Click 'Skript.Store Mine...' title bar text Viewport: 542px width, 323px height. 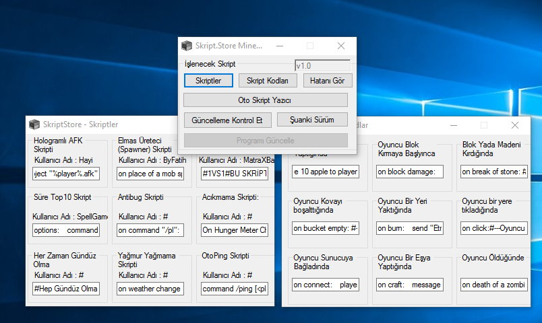[x=229, y=46]
